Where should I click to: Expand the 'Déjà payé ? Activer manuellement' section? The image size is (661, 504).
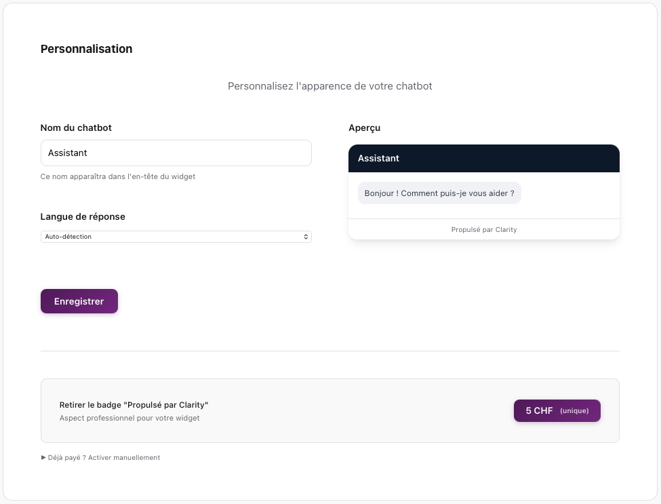(102, 457)
